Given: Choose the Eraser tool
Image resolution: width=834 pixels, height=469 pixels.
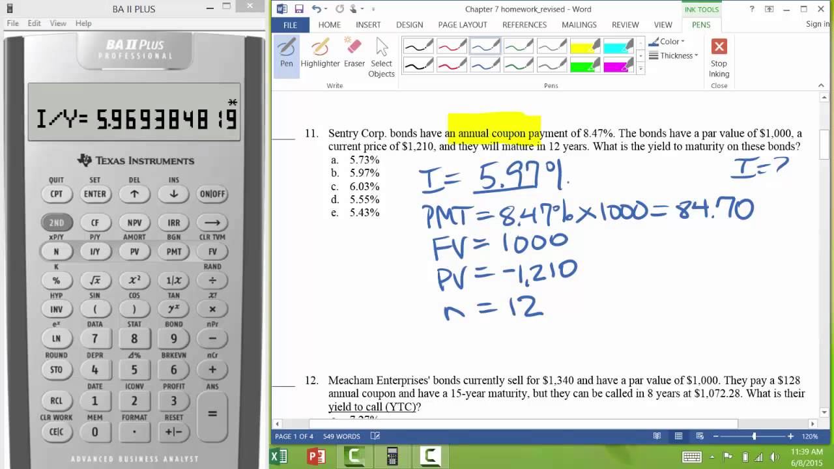Looking at the screenshot, I should [354, 53].
